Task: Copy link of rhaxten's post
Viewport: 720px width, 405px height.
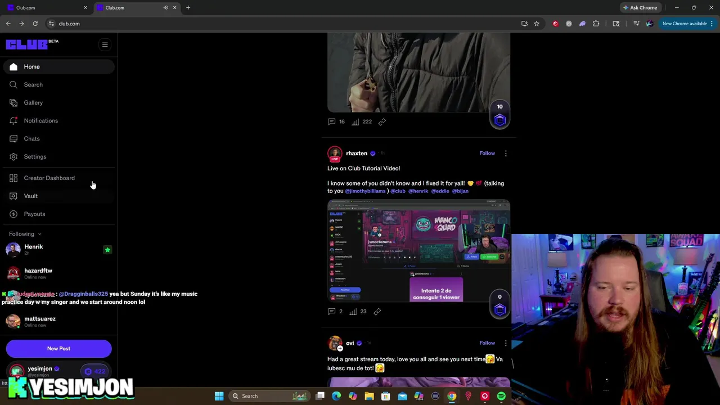Action: pyautogui.click(x=377, y=311)
